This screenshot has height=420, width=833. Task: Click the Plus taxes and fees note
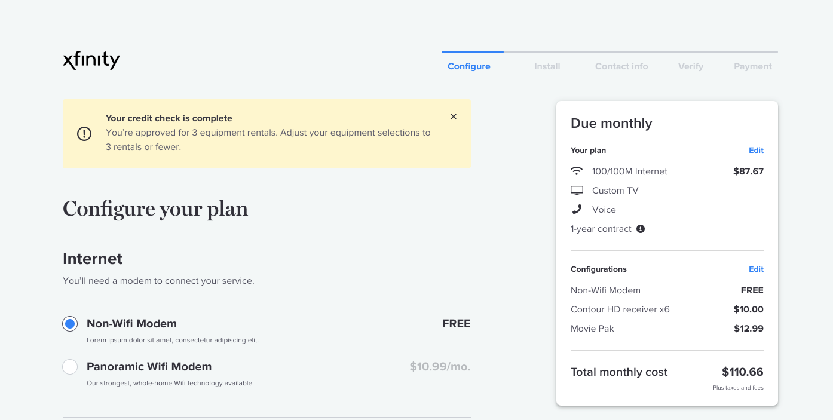738,388
